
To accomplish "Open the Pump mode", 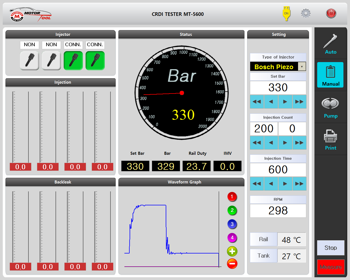I will pos(331,107).
